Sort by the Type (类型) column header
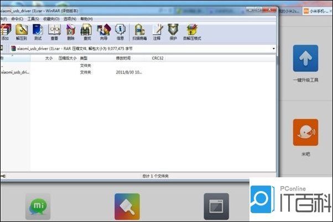 [x=84, y=58]
